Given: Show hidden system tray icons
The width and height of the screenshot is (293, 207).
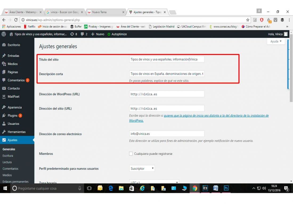Looking at the screenshot, I should coord(254,188).
